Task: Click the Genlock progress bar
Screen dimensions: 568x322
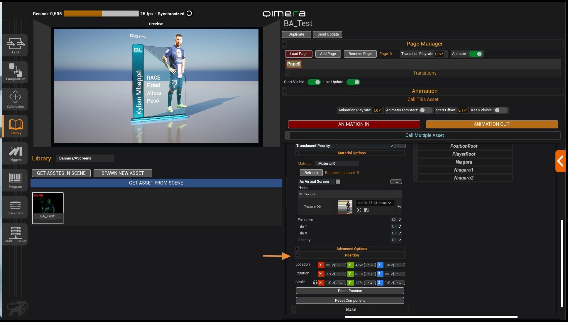Action: pos(101,14)
